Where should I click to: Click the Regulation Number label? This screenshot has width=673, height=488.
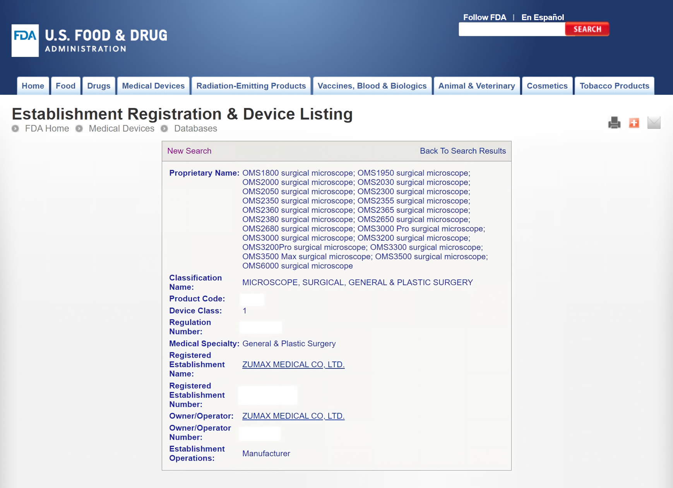(190, 327)
